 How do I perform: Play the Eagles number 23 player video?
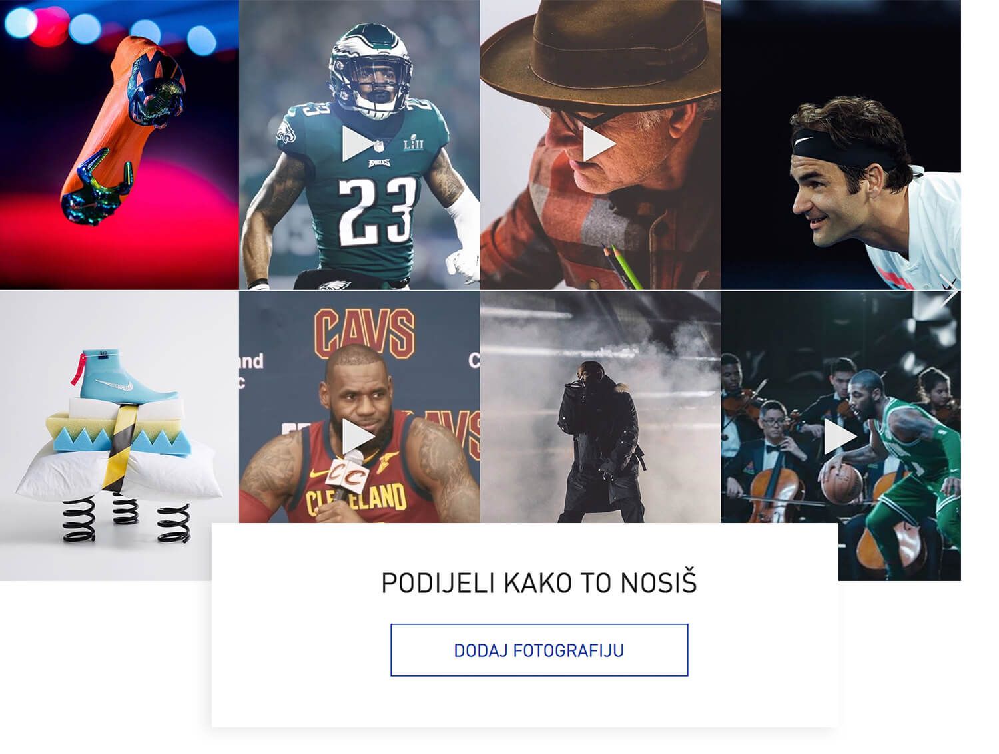tap(358, 144)
